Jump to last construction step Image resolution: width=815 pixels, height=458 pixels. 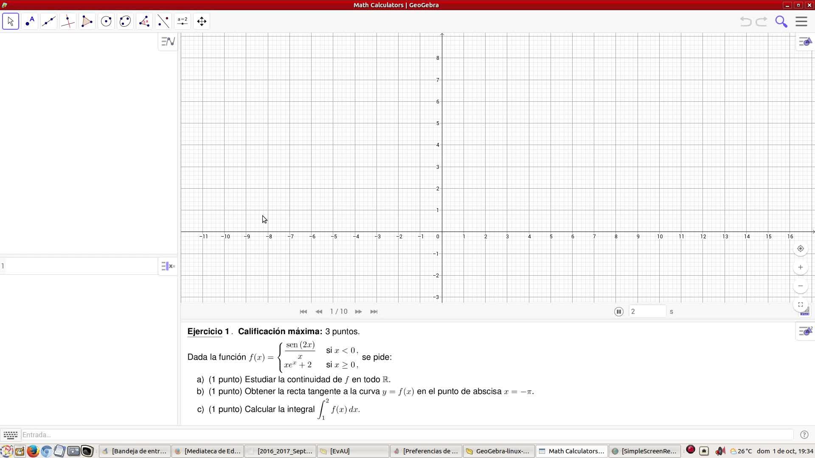374,312
